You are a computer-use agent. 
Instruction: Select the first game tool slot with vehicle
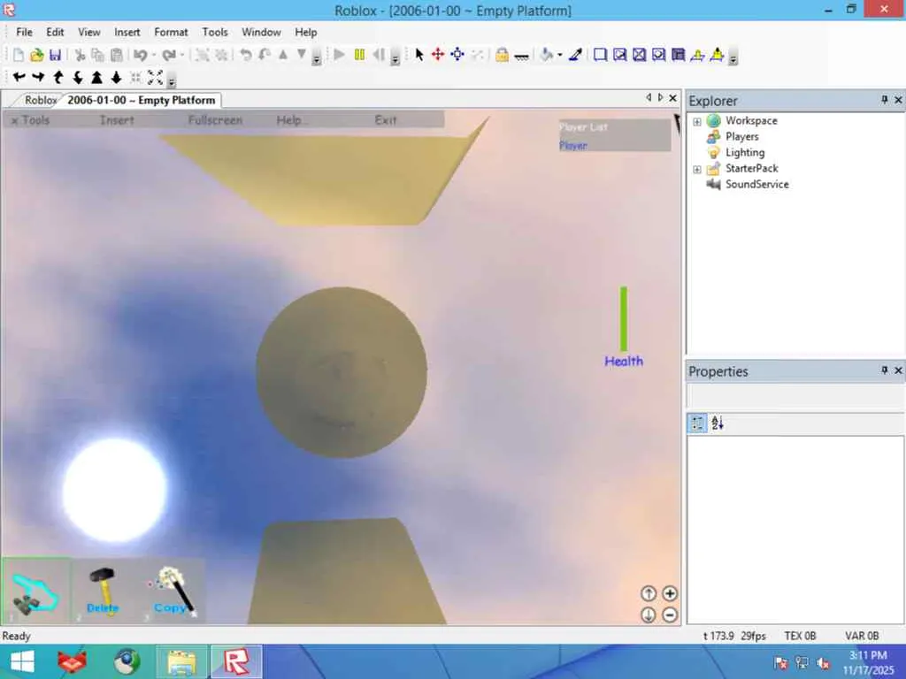click(35, 591)
